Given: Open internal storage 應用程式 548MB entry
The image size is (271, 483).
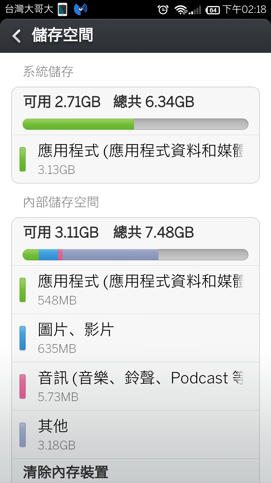Looking at the screenshot, I should [135, 289].
